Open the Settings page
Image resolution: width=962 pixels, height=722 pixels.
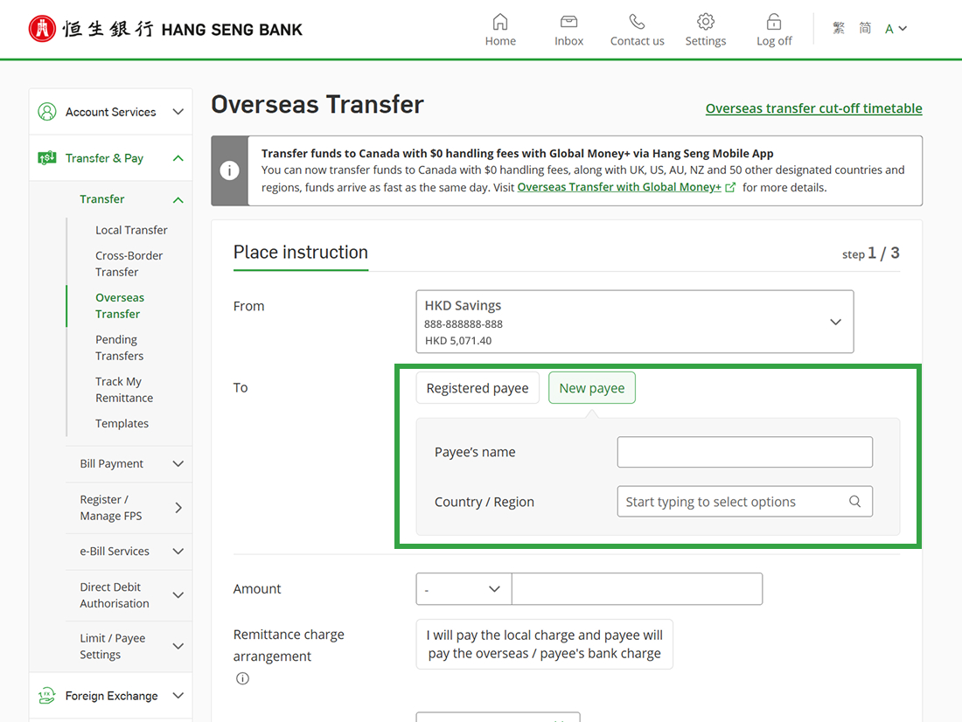[x=705, y=29]
